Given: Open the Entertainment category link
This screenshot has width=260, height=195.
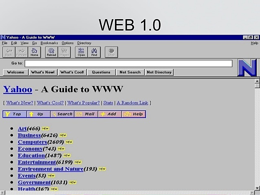Looking at the screenshot, I should point(37,162).
